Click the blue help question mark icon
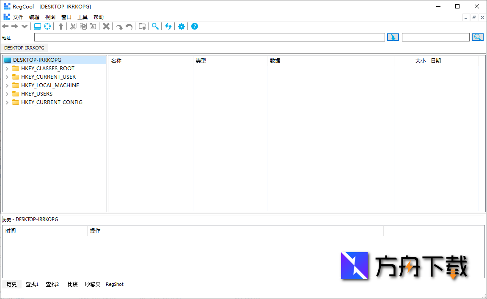Screen dimensions: 487x299 [x=195, y=27]
